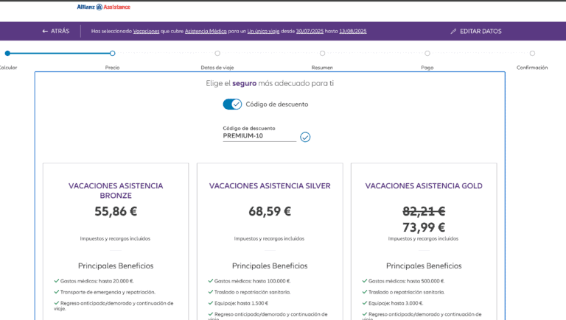Click the pencil icon beside EDITAR DATOS
Screen dimensions: 566x320
click(x=453, y=32)
